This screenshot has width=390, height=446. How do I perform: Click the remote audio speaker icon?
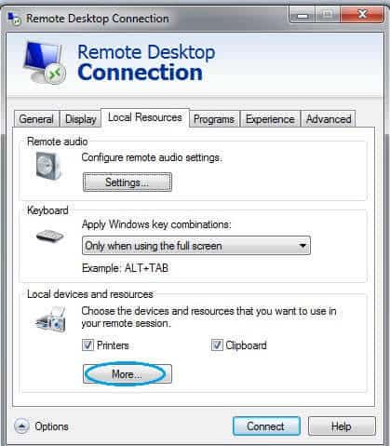(x=48, y=166)
